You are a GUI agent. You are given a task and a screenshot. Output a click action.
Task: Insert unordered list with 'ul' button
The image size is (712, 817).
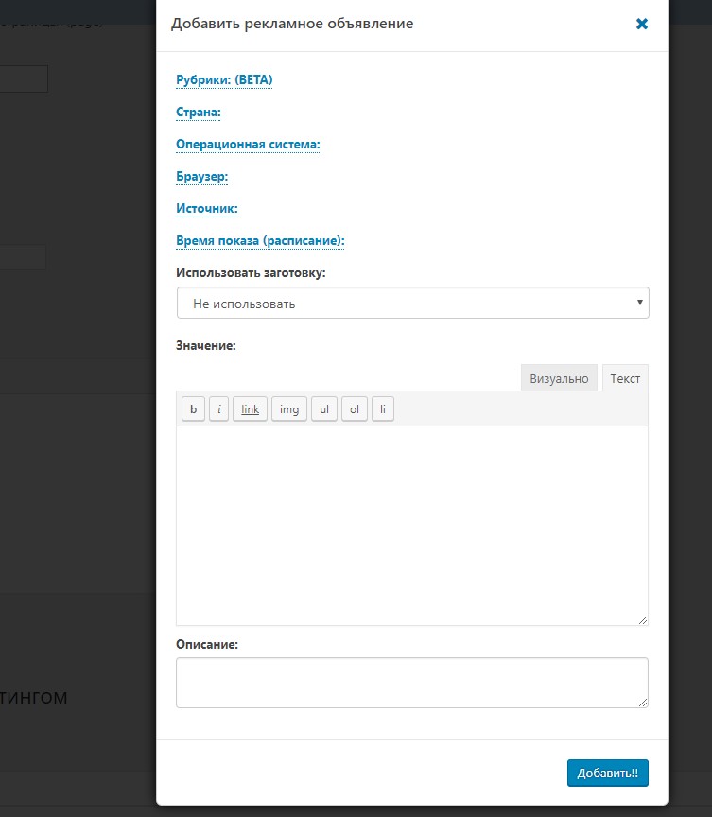click(x=323, y=409)
